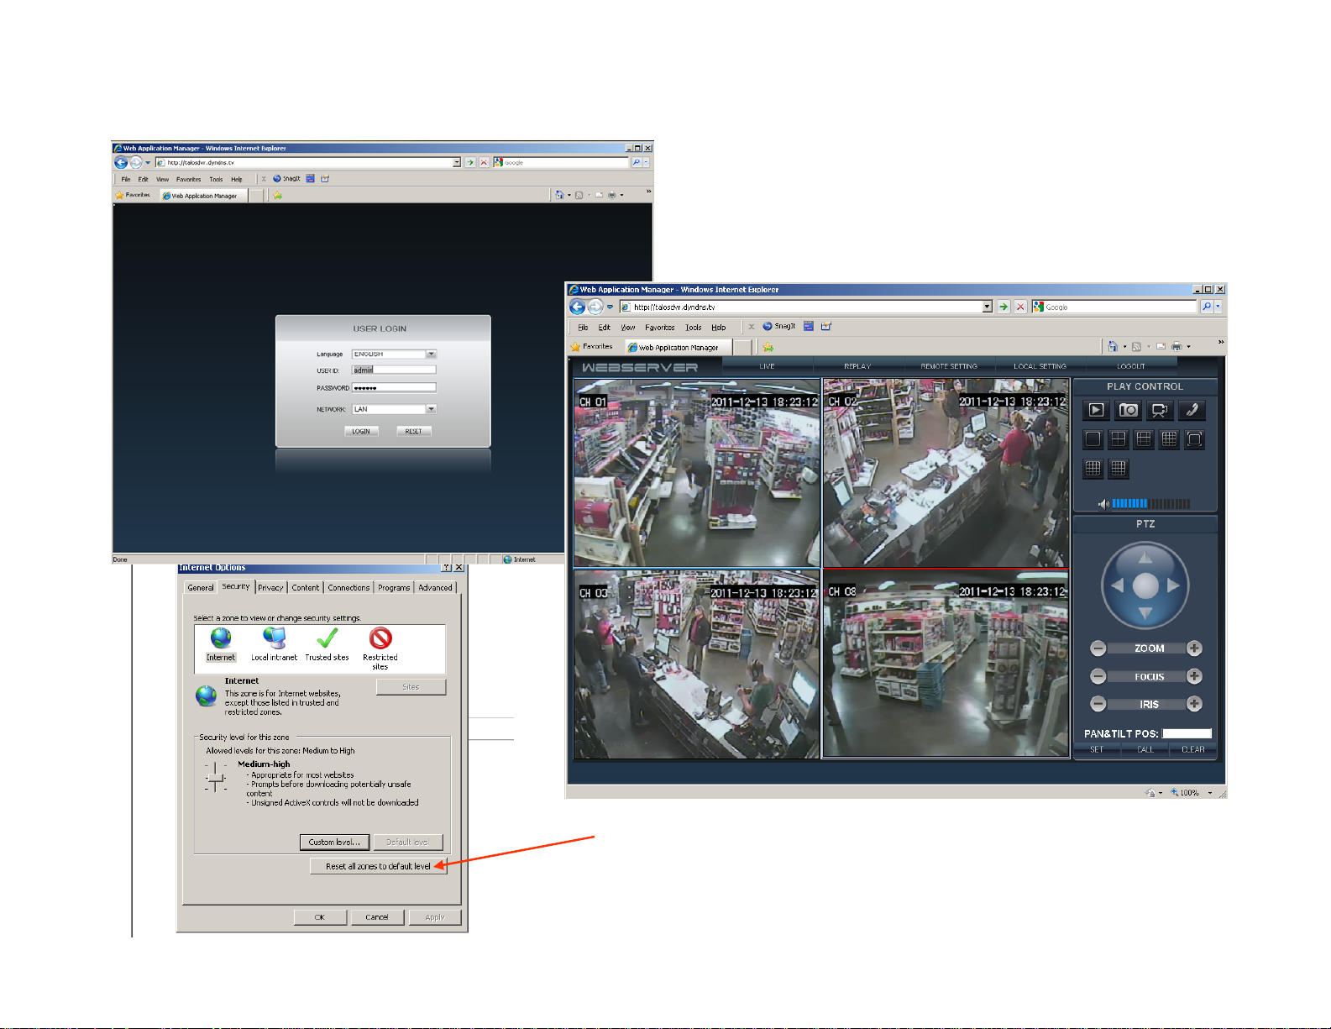Screen dimensions: 1331x1029
Task: Tilt camera up with PTZ arrow
Action: (x=1145, y=558)
